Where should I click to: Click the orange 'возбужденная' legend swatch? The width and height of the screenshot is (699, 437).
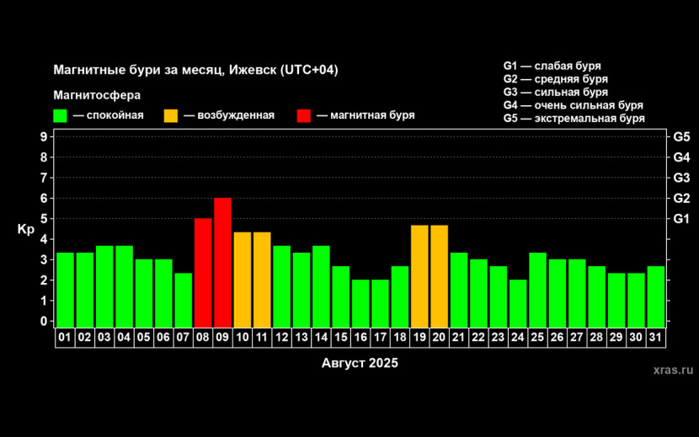coord(171,115)
